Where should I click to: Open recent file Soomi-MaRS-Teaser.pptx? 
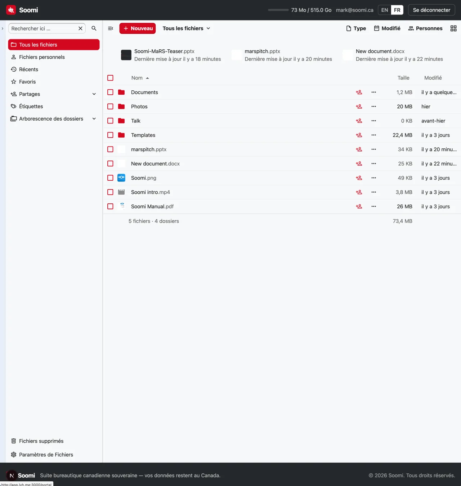(171, 55)
